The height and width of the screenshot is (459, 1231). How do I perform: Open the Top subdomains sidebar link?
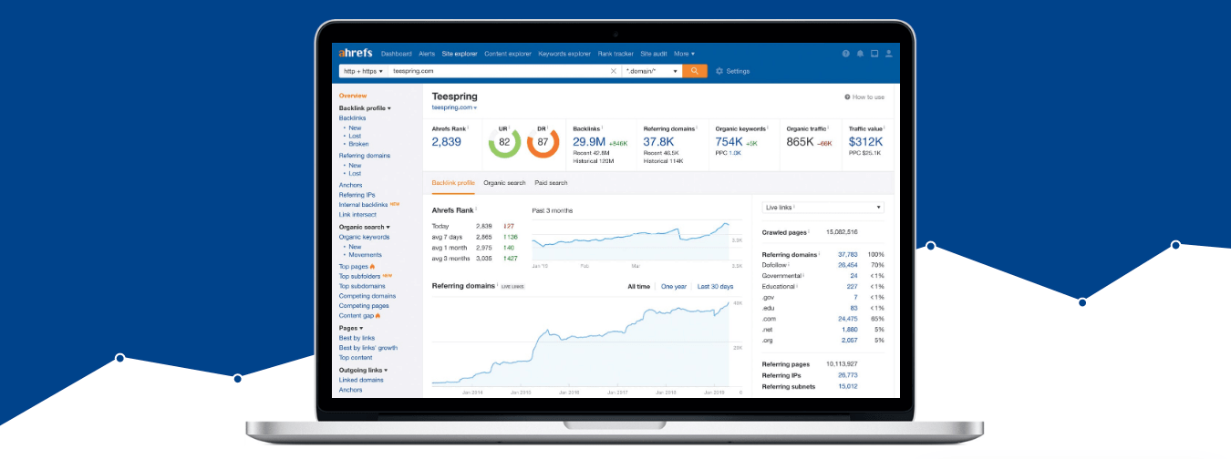coord(362,286)
